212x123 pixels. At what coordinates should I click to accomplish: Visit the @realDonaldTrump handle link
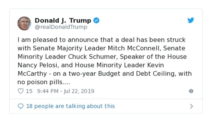61,27
